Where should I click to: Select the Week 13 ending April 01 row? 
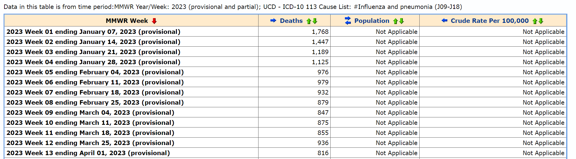[88, 153]
